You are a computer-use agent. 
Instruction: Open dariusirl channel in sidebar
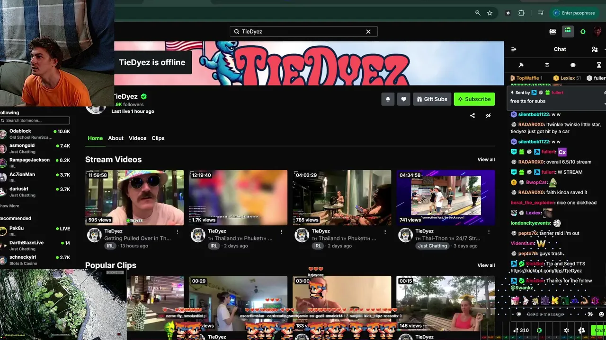[35, 192]
